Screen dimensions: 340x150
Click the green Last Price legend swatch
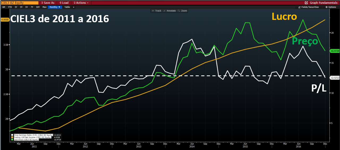[x=12, y=139]
